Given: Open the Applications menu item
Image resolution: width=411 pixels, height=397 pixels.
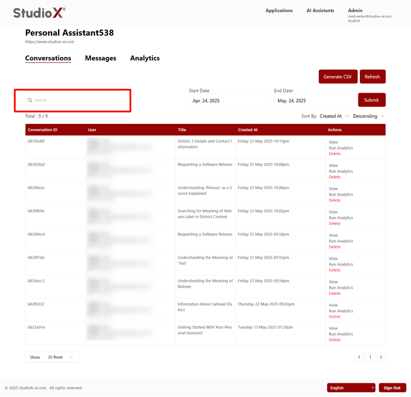Looking at the screenshot, I should pyautogui.click(x=279, y=10).
